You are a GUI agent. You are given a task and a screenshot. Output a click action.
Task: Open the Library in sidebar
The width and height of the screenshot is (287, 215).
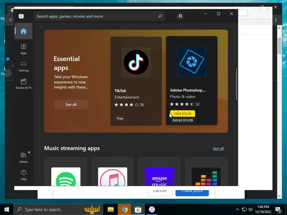pos(24,158)
